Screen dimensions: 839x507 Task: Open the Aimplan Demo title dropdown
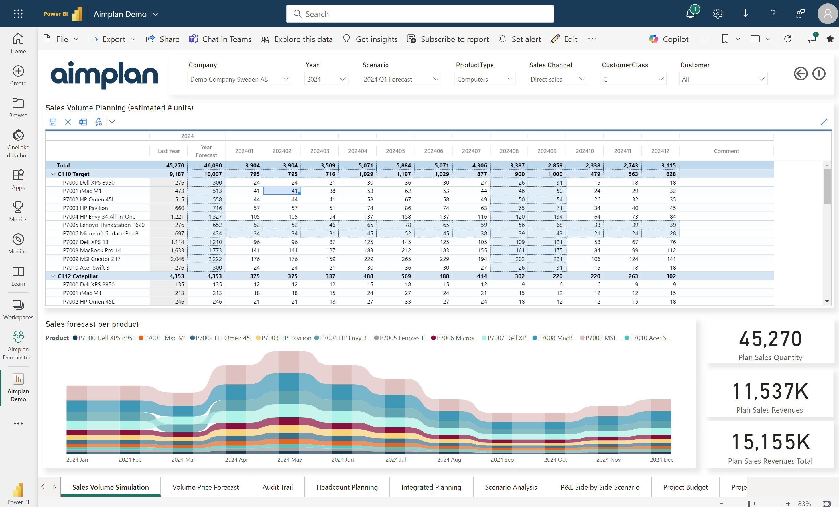[155, 14]
